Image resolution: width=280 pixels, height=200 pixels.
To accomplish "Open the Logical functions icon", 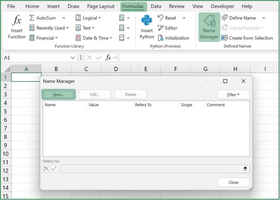I will 78,18.
